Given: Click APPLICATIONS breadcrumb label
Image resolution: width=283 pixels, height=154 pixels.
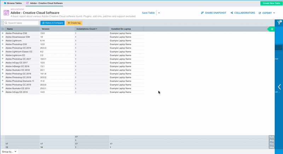Looking at the screenshot, I should 17,10.
